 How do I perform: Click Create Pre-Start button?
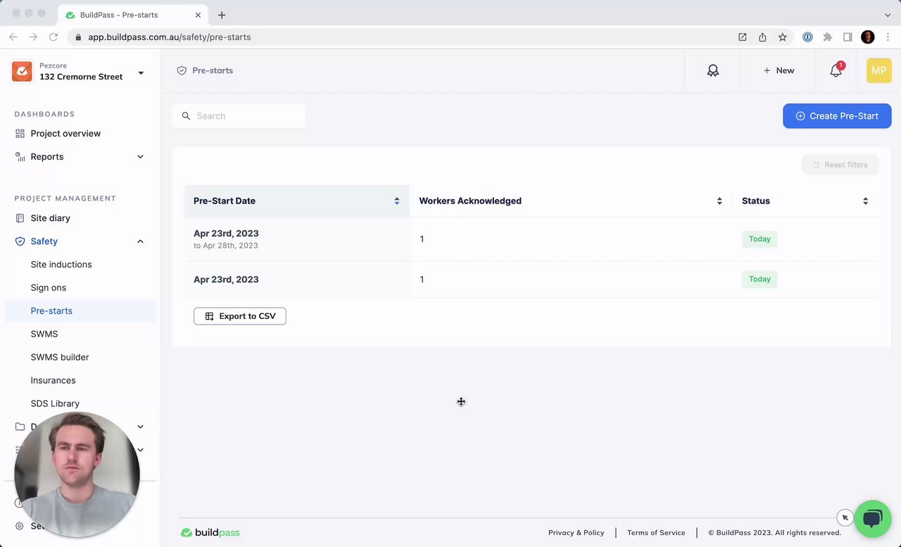837,116
